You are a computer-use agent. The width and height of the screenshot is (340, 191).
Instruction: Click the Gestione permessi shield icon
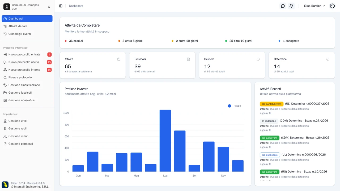pyautogui.click(x=5, y=144)
